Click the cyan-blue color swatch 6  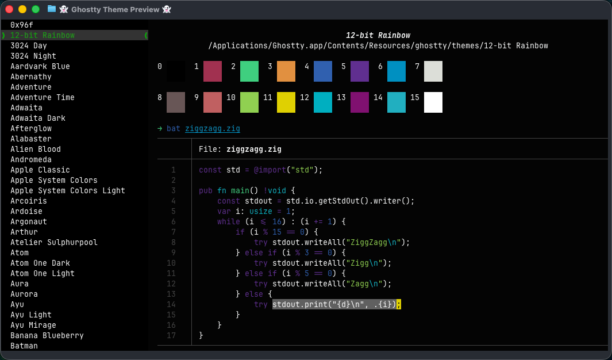397,71
